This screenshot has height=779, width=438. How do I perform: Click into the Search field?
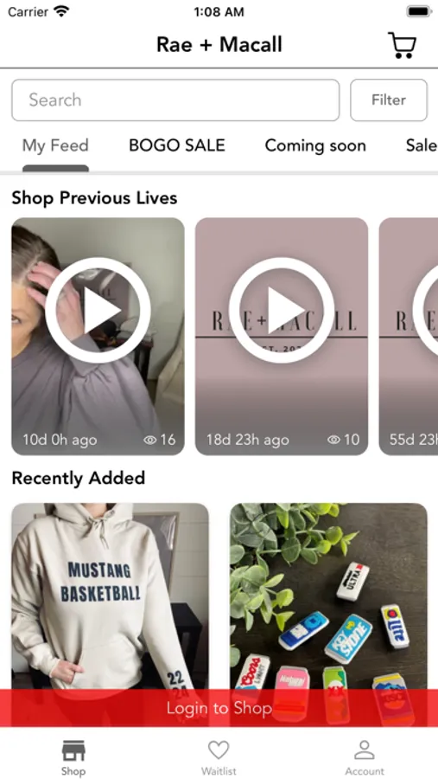(x=175, y=100)
